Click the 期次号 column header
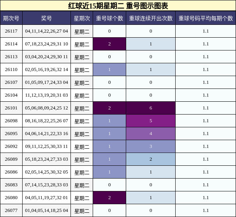This screenshot has height=217, width=236. [11, 18]
